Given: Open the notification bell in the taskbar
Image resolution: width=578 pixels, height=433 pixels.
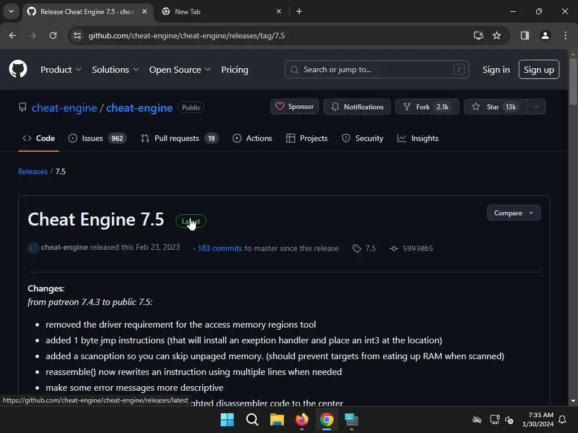Looking at the screenshot, I should (x=562, y=419).
